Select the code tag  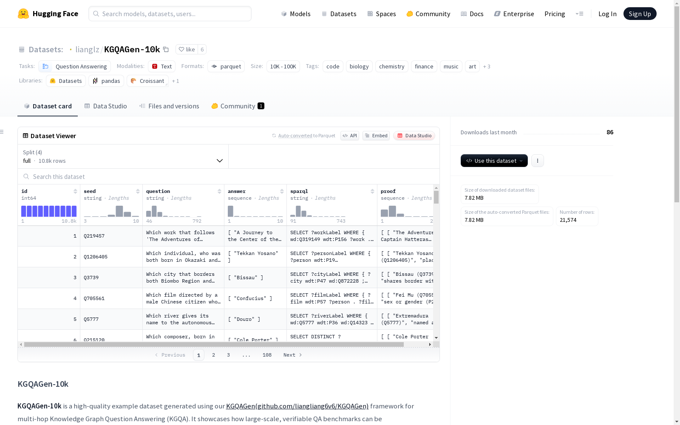tap(333, 66)
